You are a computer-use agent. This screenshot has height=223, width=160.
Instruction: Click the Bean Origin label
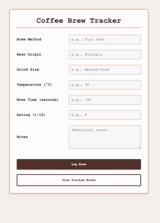pyautogui.click(x=29, y=54)
